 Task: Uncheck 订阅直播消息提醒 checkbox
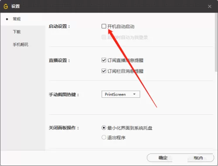click(x=104, y=60)
